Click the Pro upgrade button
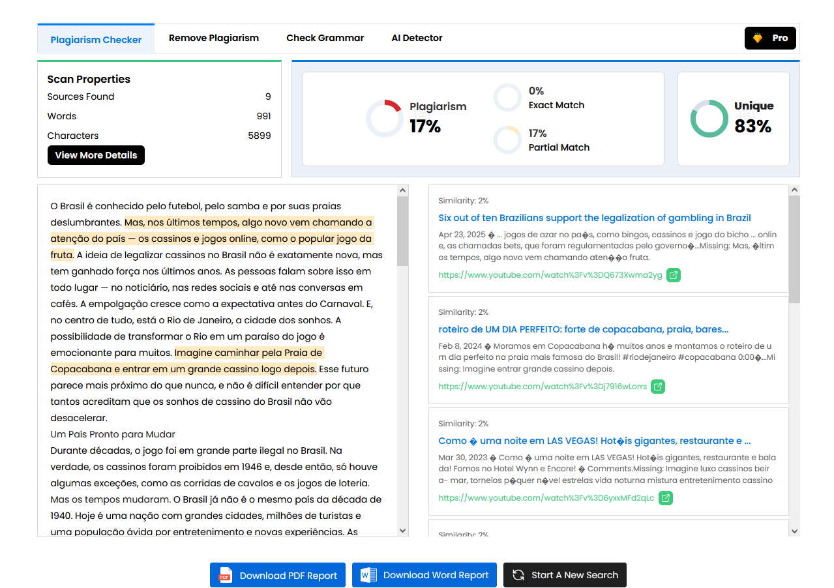 click(x=770, y=38)
